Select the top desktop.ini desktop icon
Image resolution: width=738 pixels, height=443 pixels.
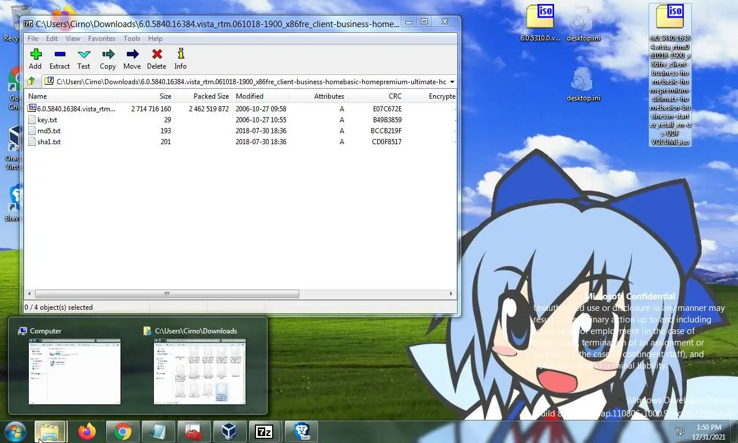(583, 24)
